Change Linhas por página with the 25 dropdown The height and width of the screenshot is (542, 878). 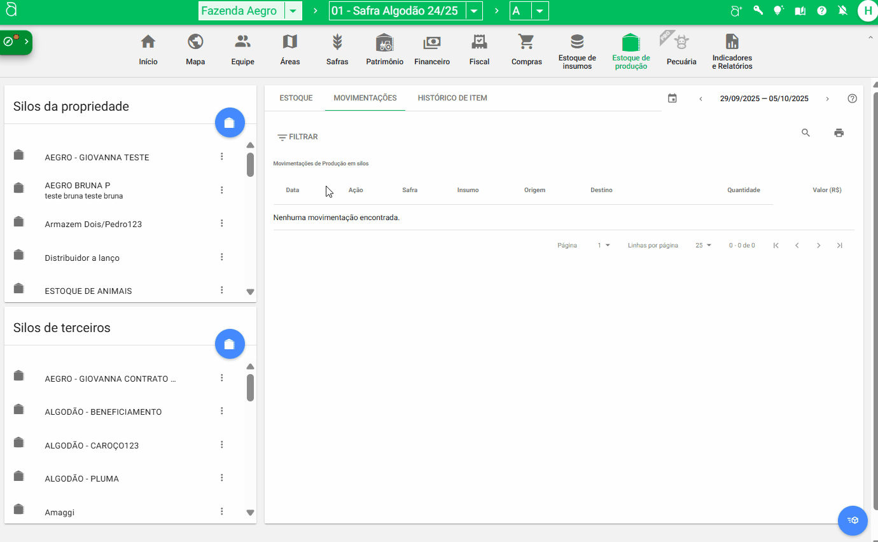coord(703,245)
